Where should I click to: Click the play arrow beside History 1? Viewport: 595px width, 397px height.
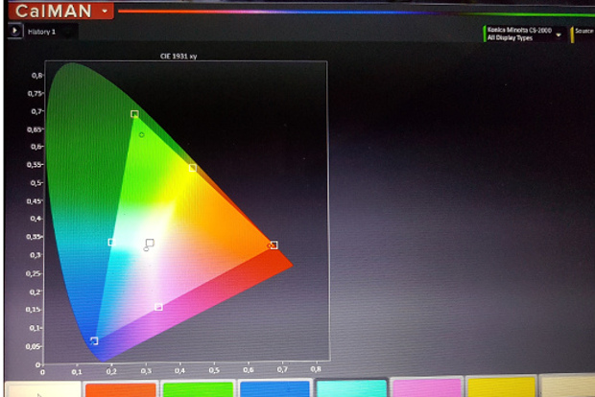tap(15, 31)
